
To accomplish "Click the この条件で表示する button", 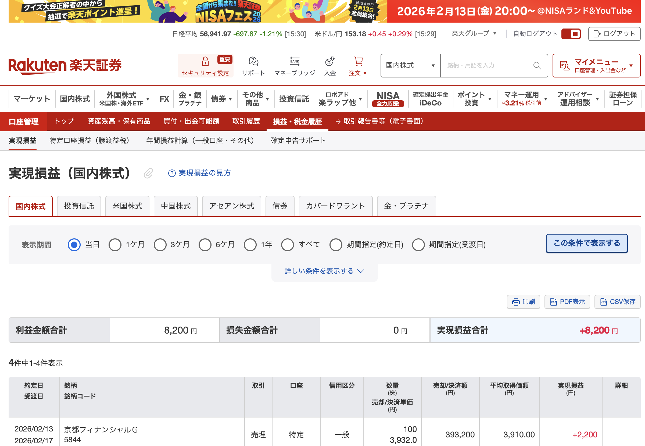I will (587, 243).
